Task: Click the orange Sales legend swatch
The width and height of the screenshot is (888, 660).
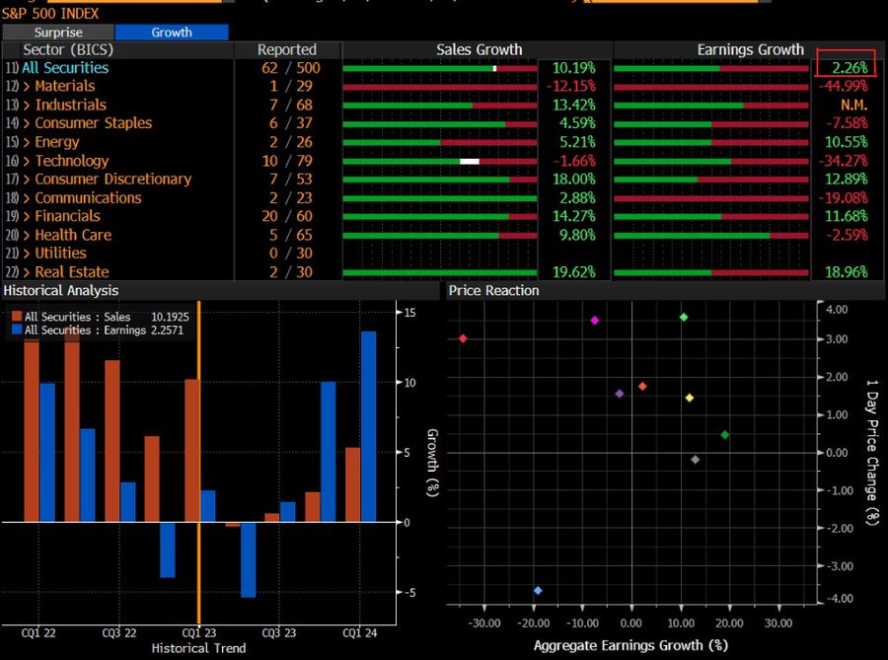Action: pyautogui.click(x=17, y=317)
